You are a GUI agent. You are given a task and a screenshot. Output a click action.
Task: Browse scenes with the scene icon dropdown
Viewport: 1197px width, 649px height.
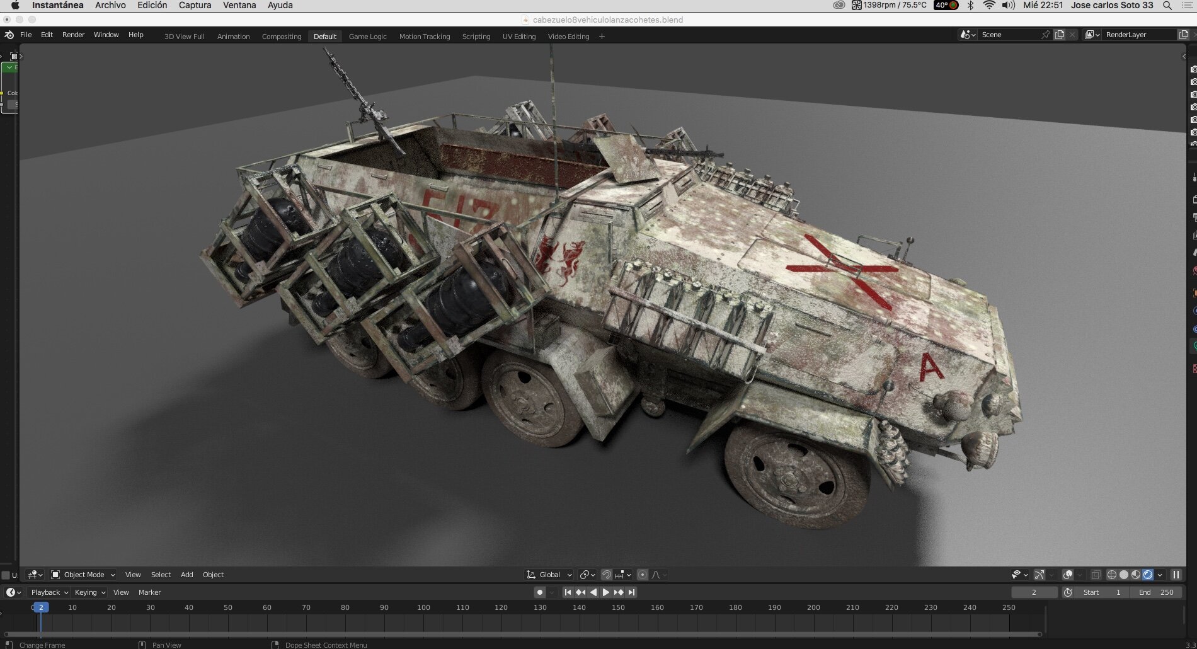[x=968, y=35]
